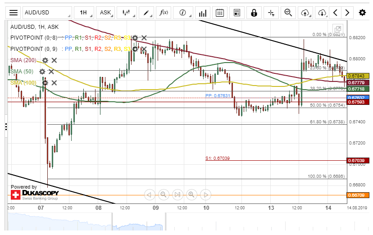
Task: Zoom out using the minus magnifier
Action: (164, 195)
